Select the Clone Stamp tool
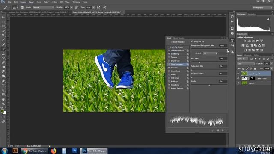This screenshot has width=274, height=154. tap(3, 53)
